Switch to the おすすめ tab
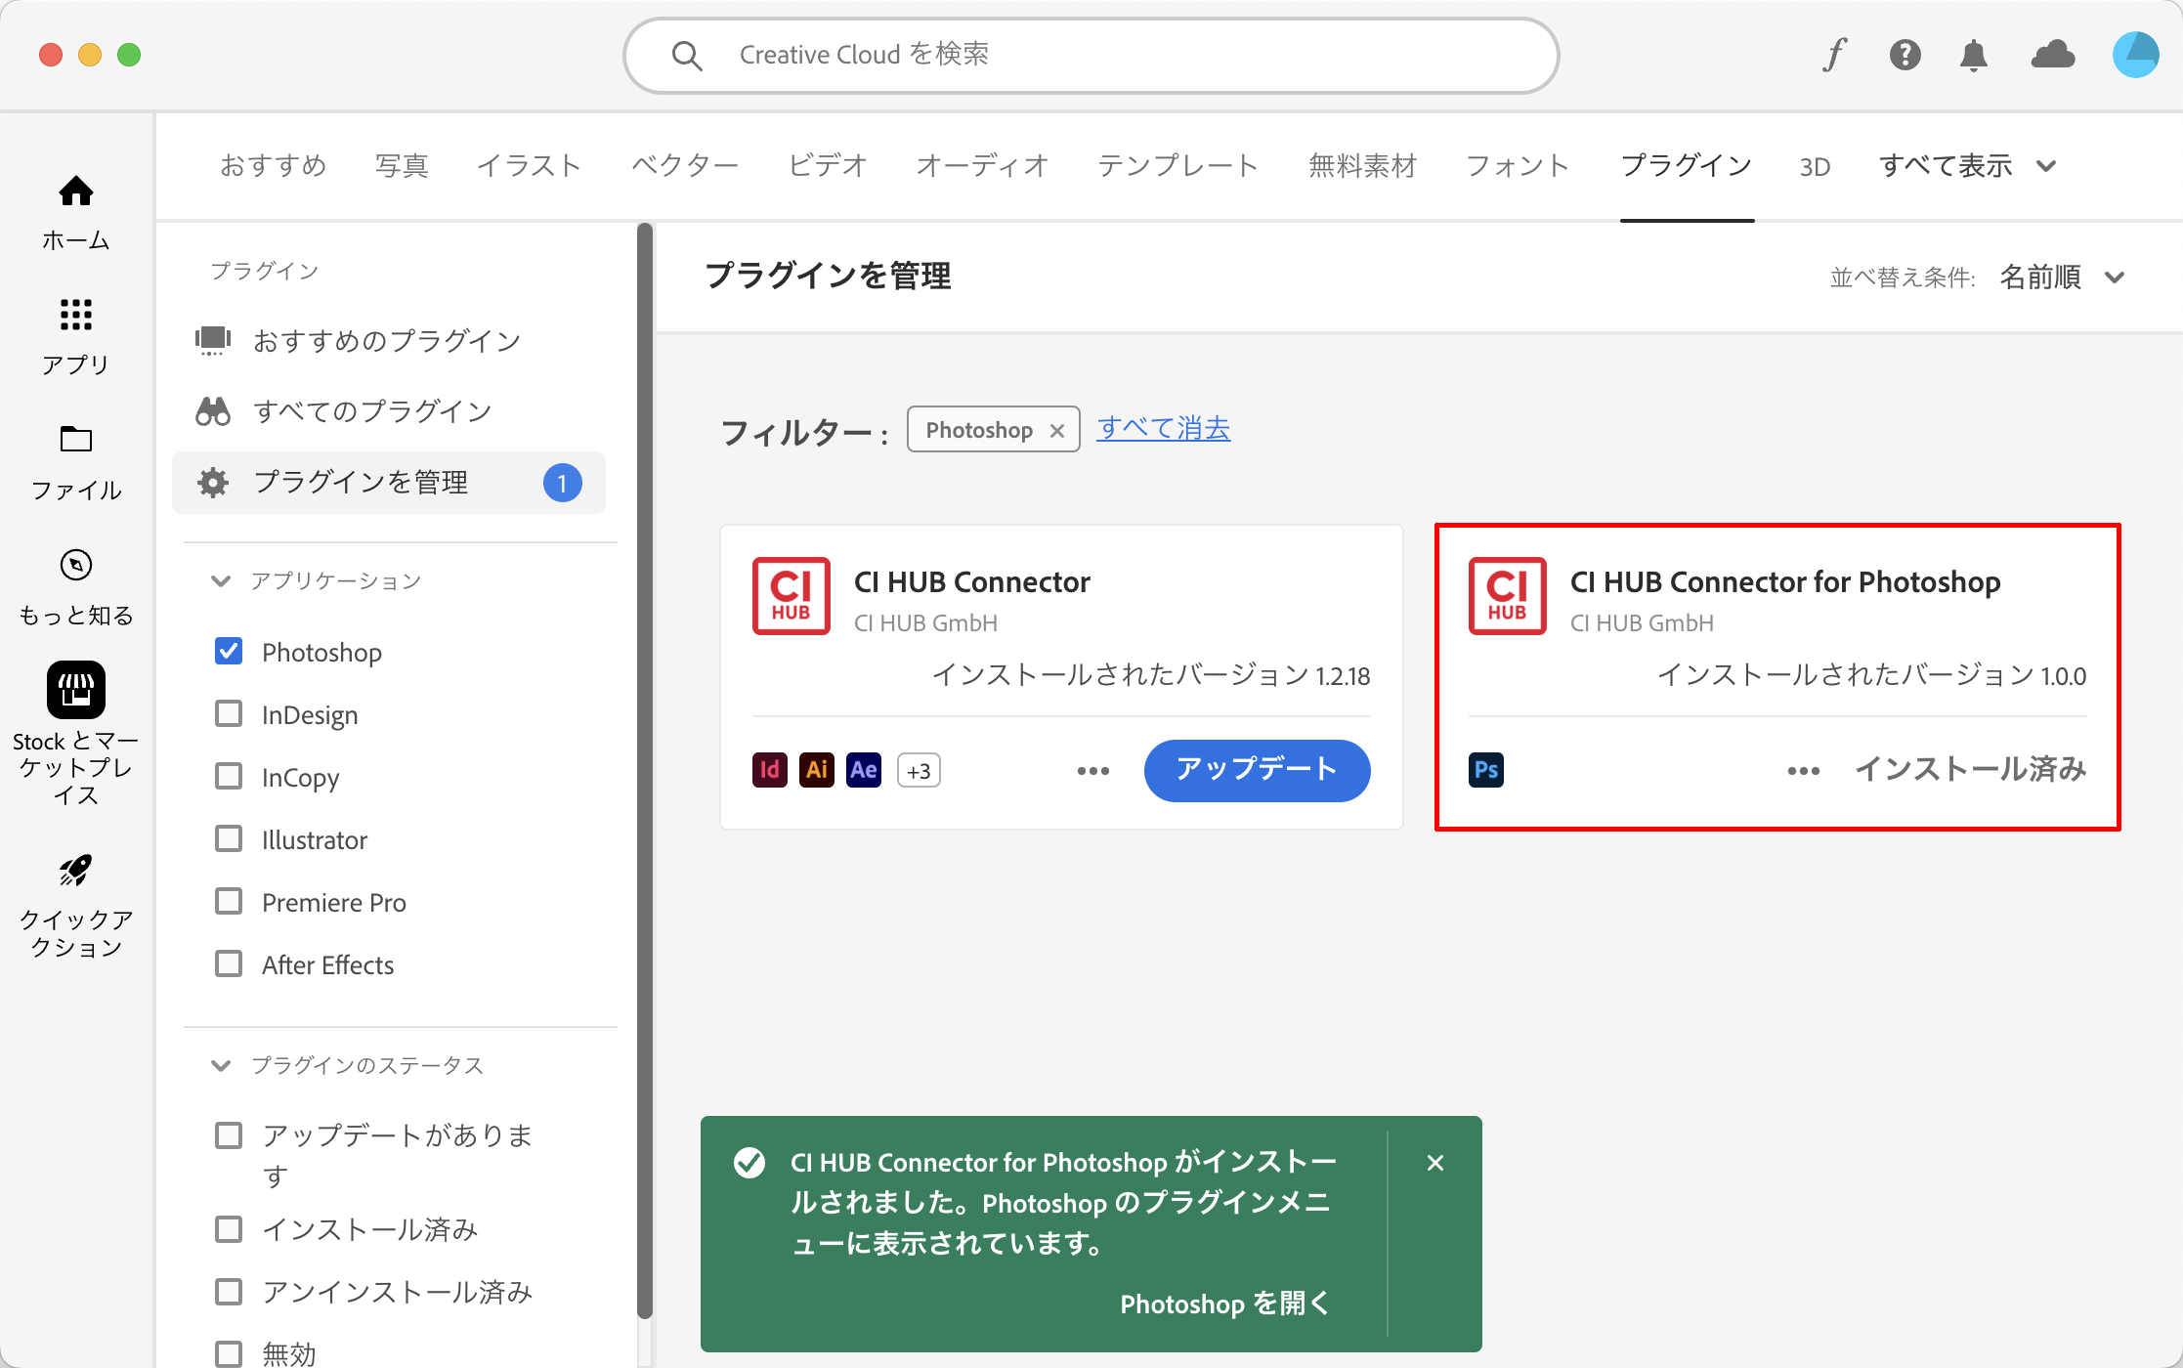Viewport: 2183px width, 1368px height. click(274, 166)
